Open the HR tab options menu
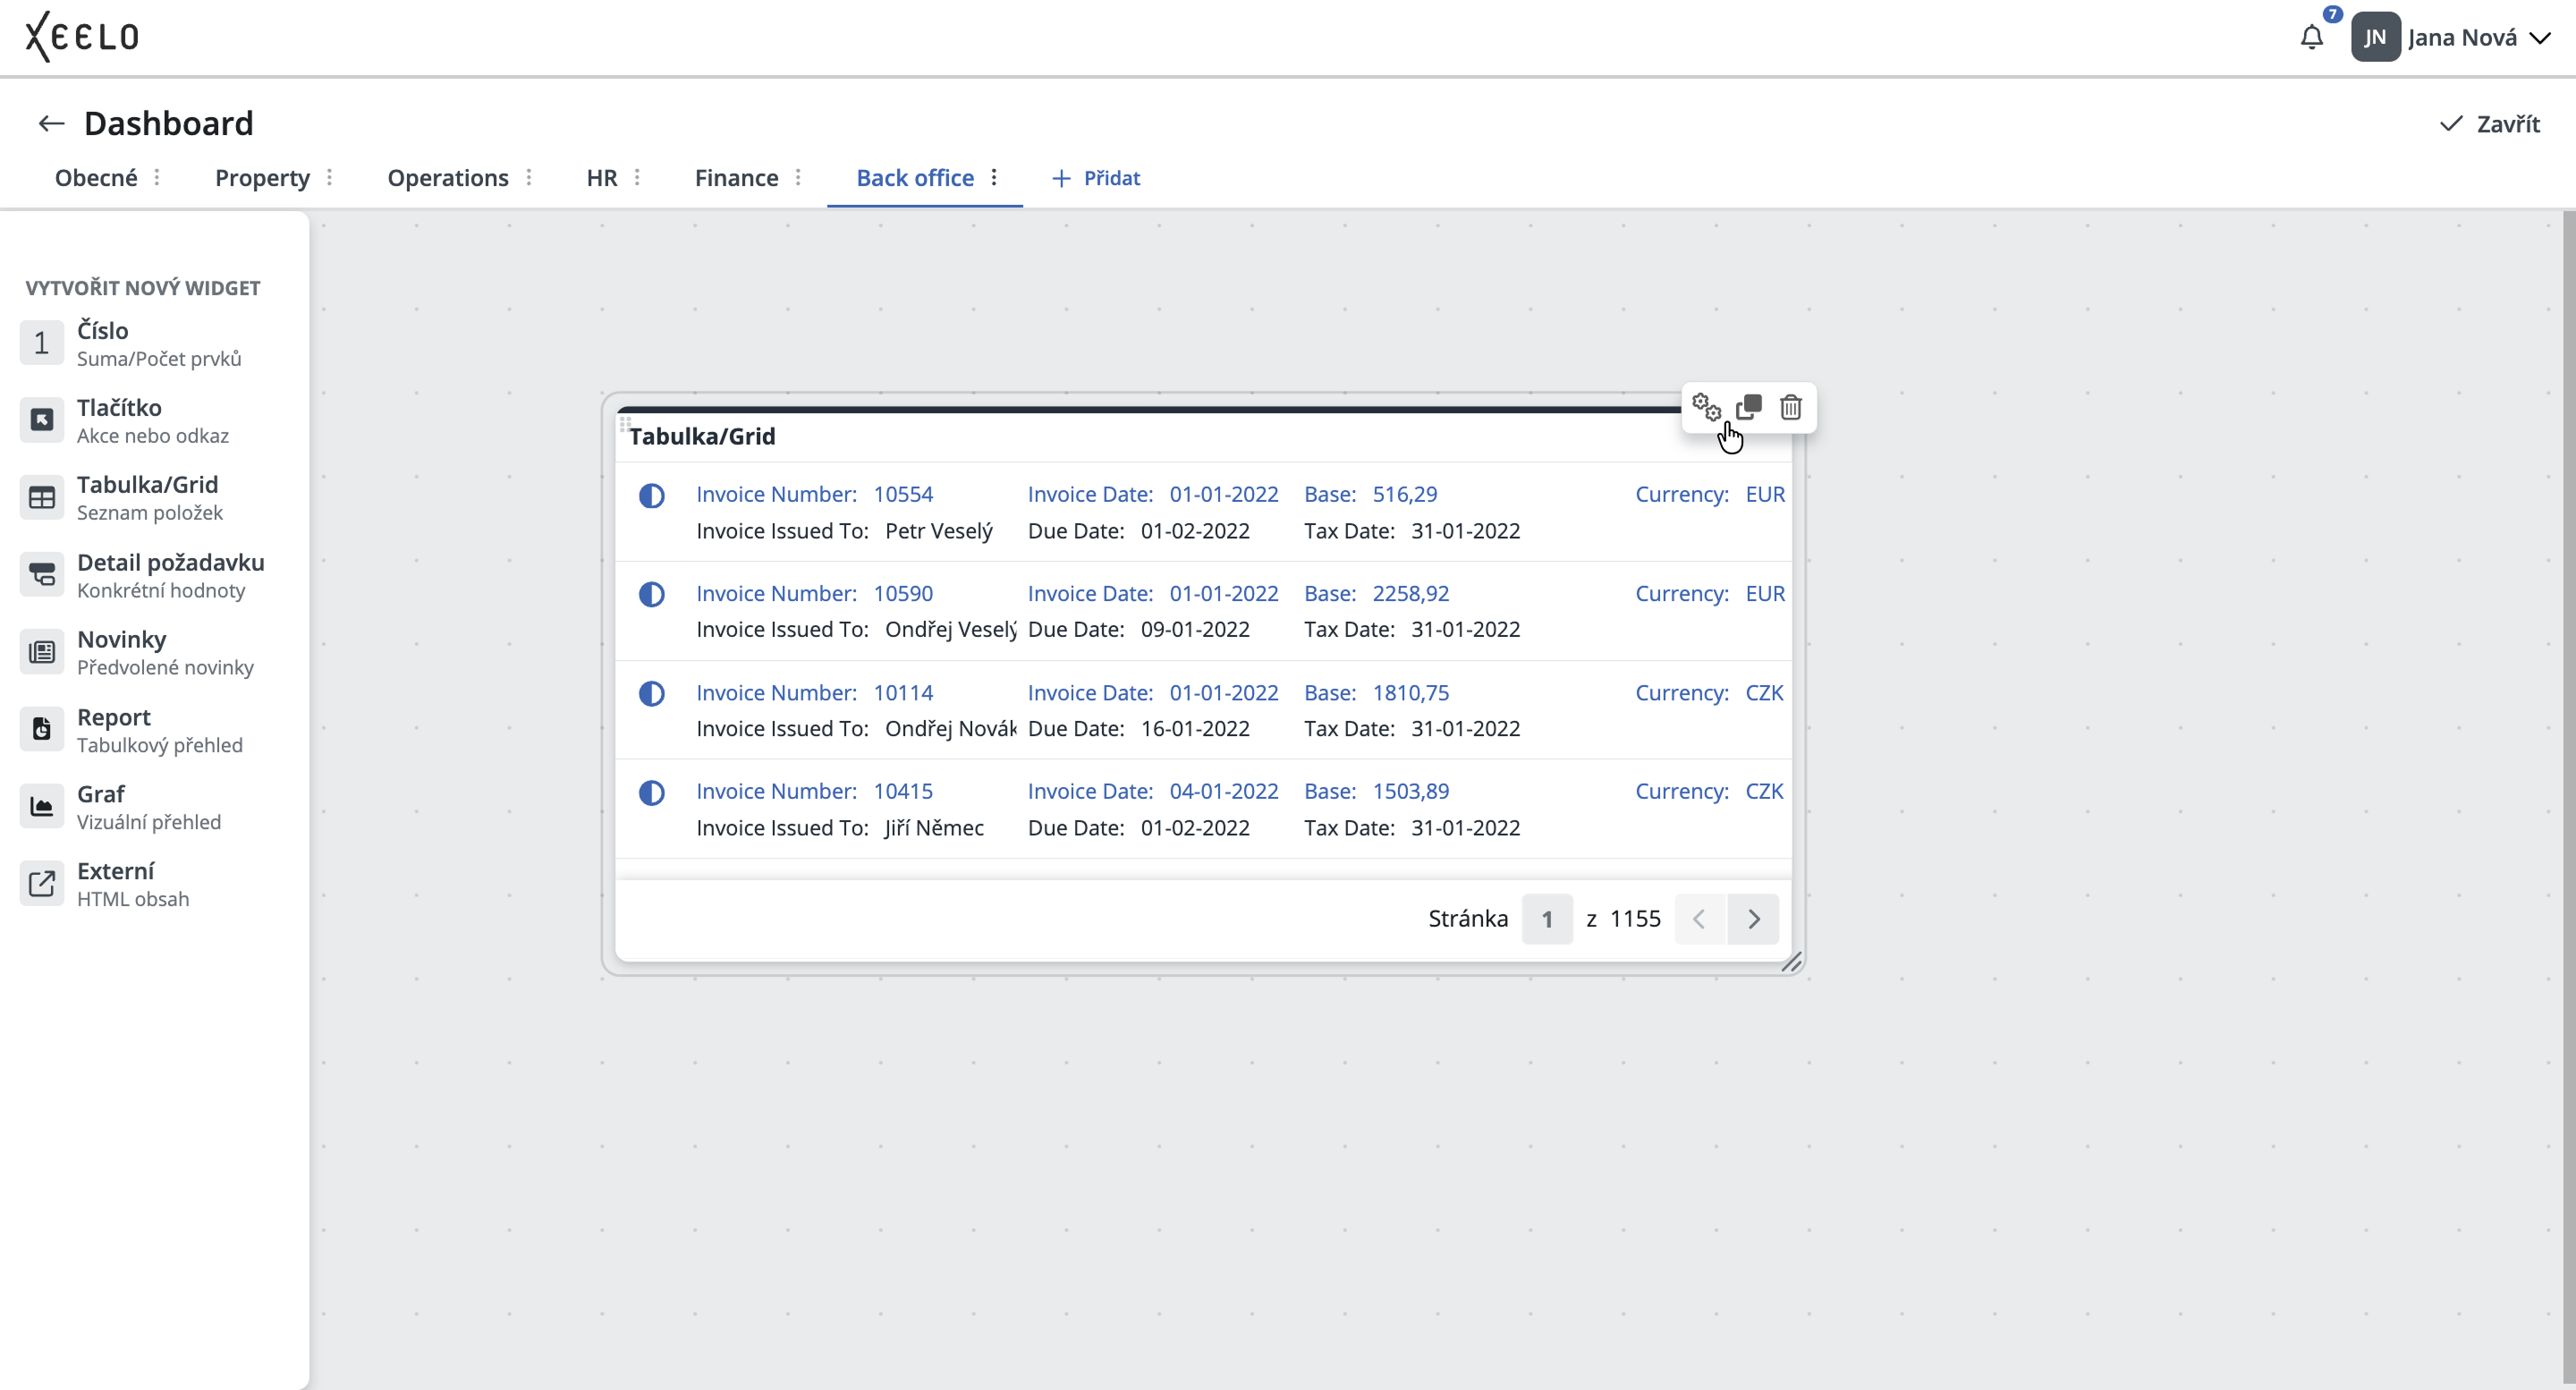Screen dimensions: 2576x1390 pyautogui.click(x=637, y=177)
